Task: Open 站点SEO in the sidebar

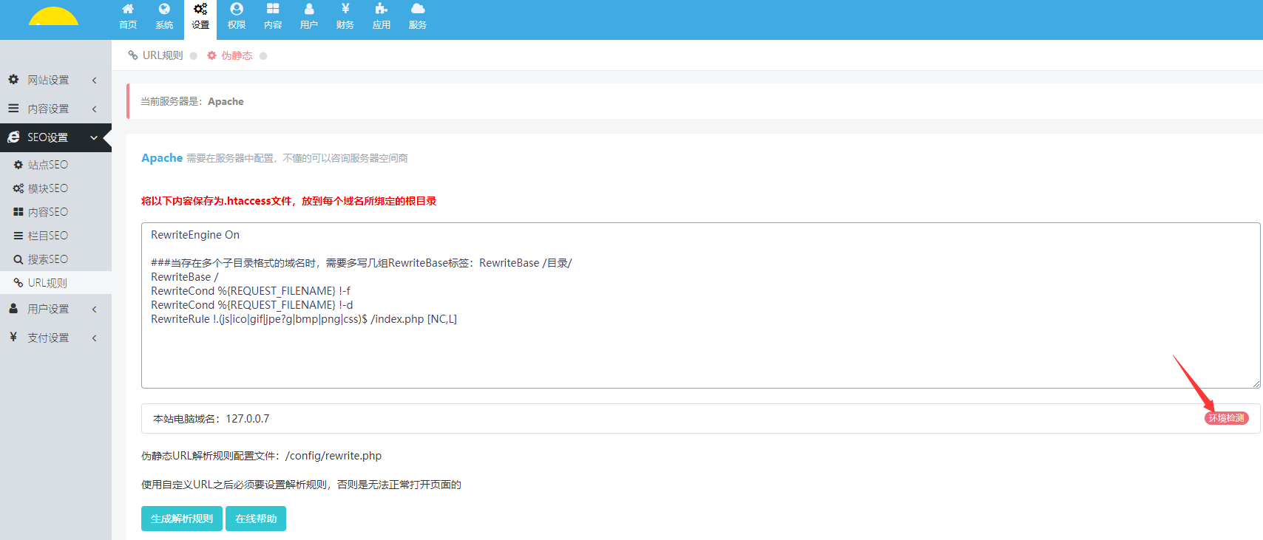Action: tap(48, 165)
